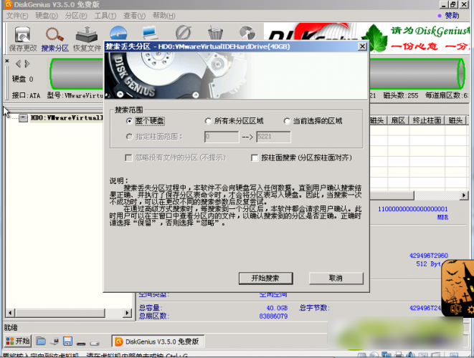474x358 pixels.
Task: Open the 查看(V) menu
Action: pyautogui.click(x=135, y=16)
